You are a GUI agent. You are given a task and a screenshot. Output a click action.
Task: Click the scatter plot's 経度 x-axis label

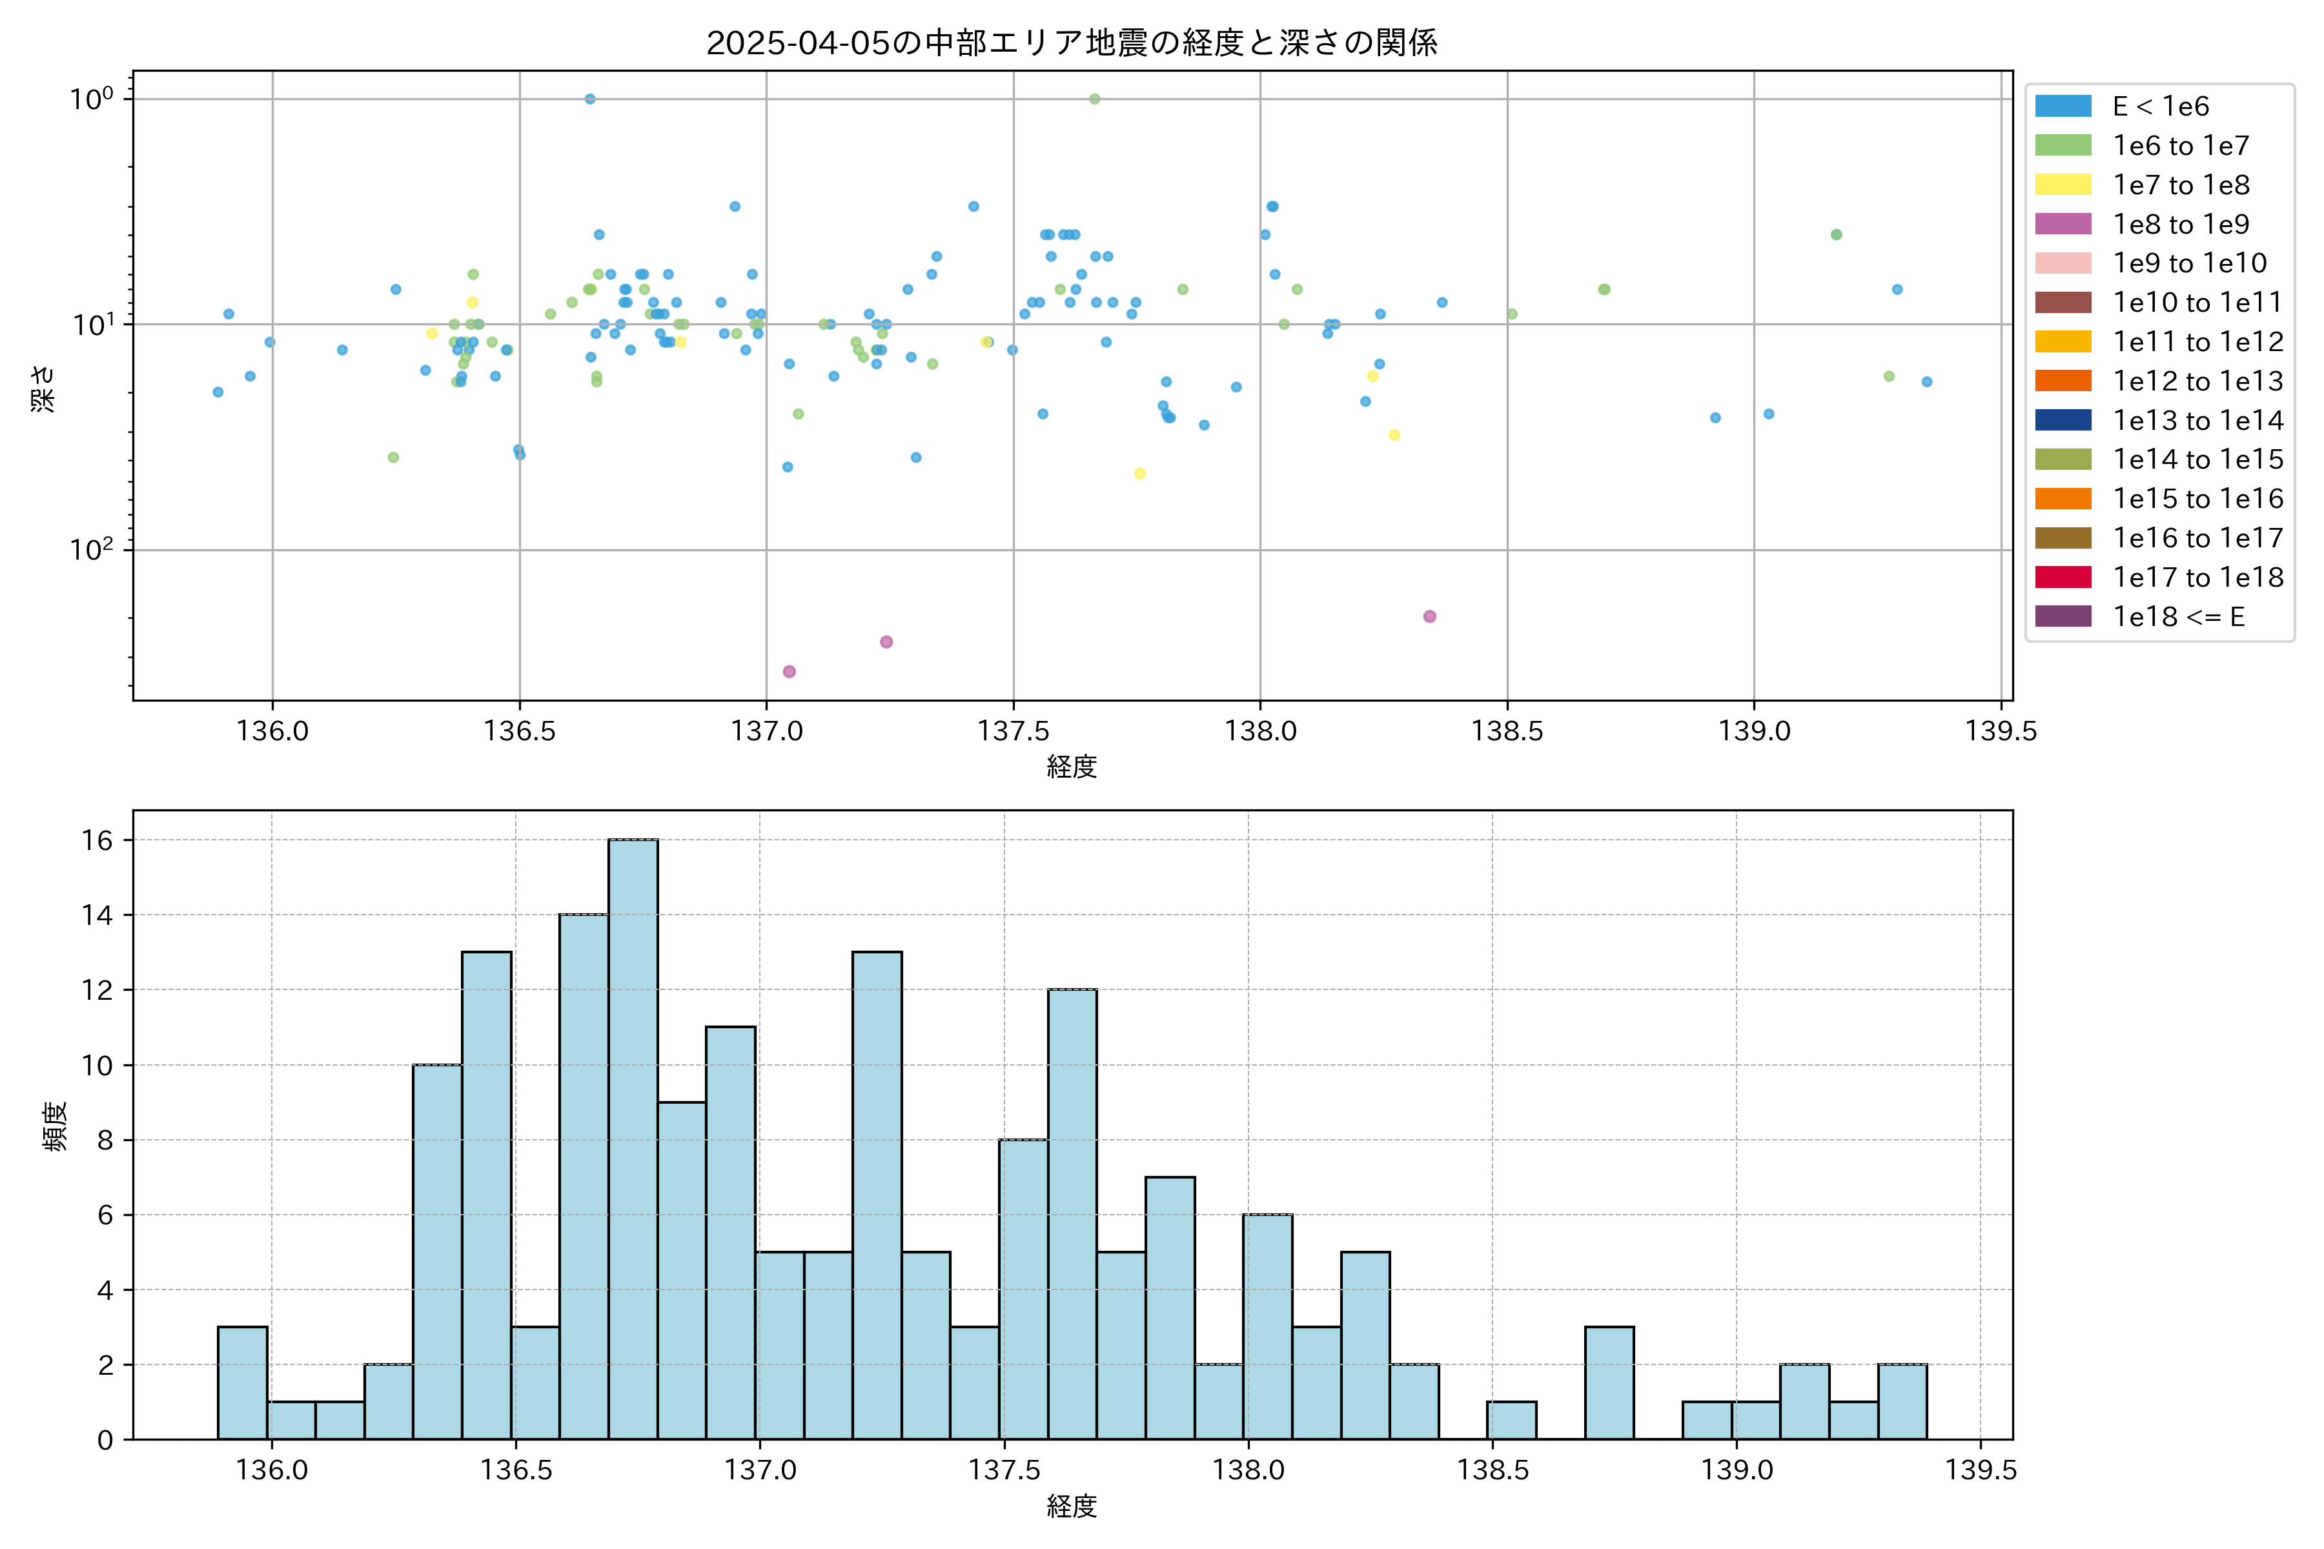pyautogui.click(x=1072, y=767)
